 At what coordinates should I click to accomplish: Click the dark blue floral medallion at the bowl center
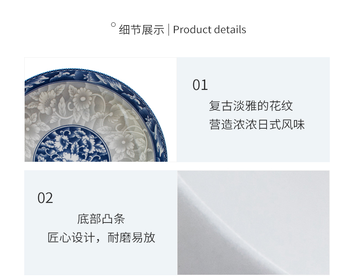pyautogui.click(x=72, y=145)
